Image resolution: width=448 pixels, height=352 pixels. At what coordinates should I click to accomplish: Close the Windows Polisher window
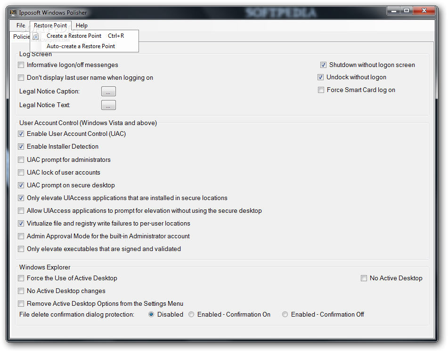tap(424, 11)
